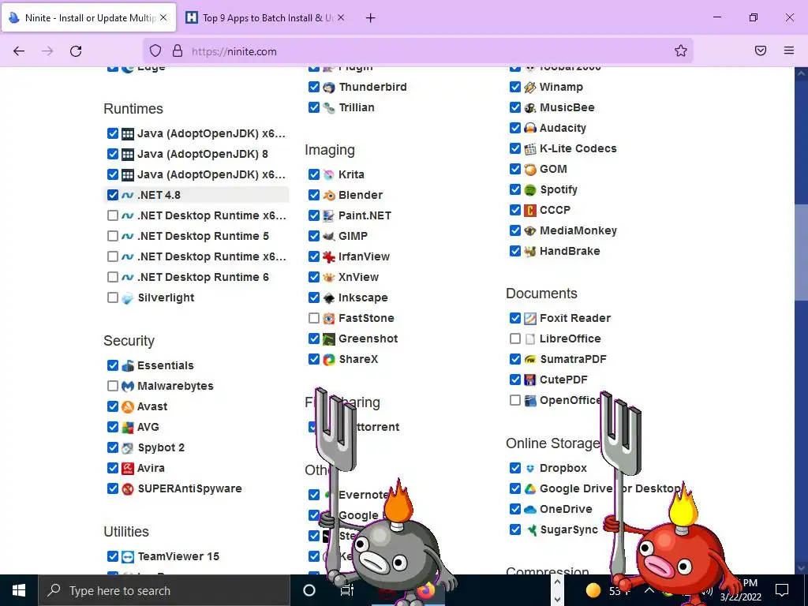Click the SumatraPDF label
This screenshot has height=606, width=808.
click(573, 359)
